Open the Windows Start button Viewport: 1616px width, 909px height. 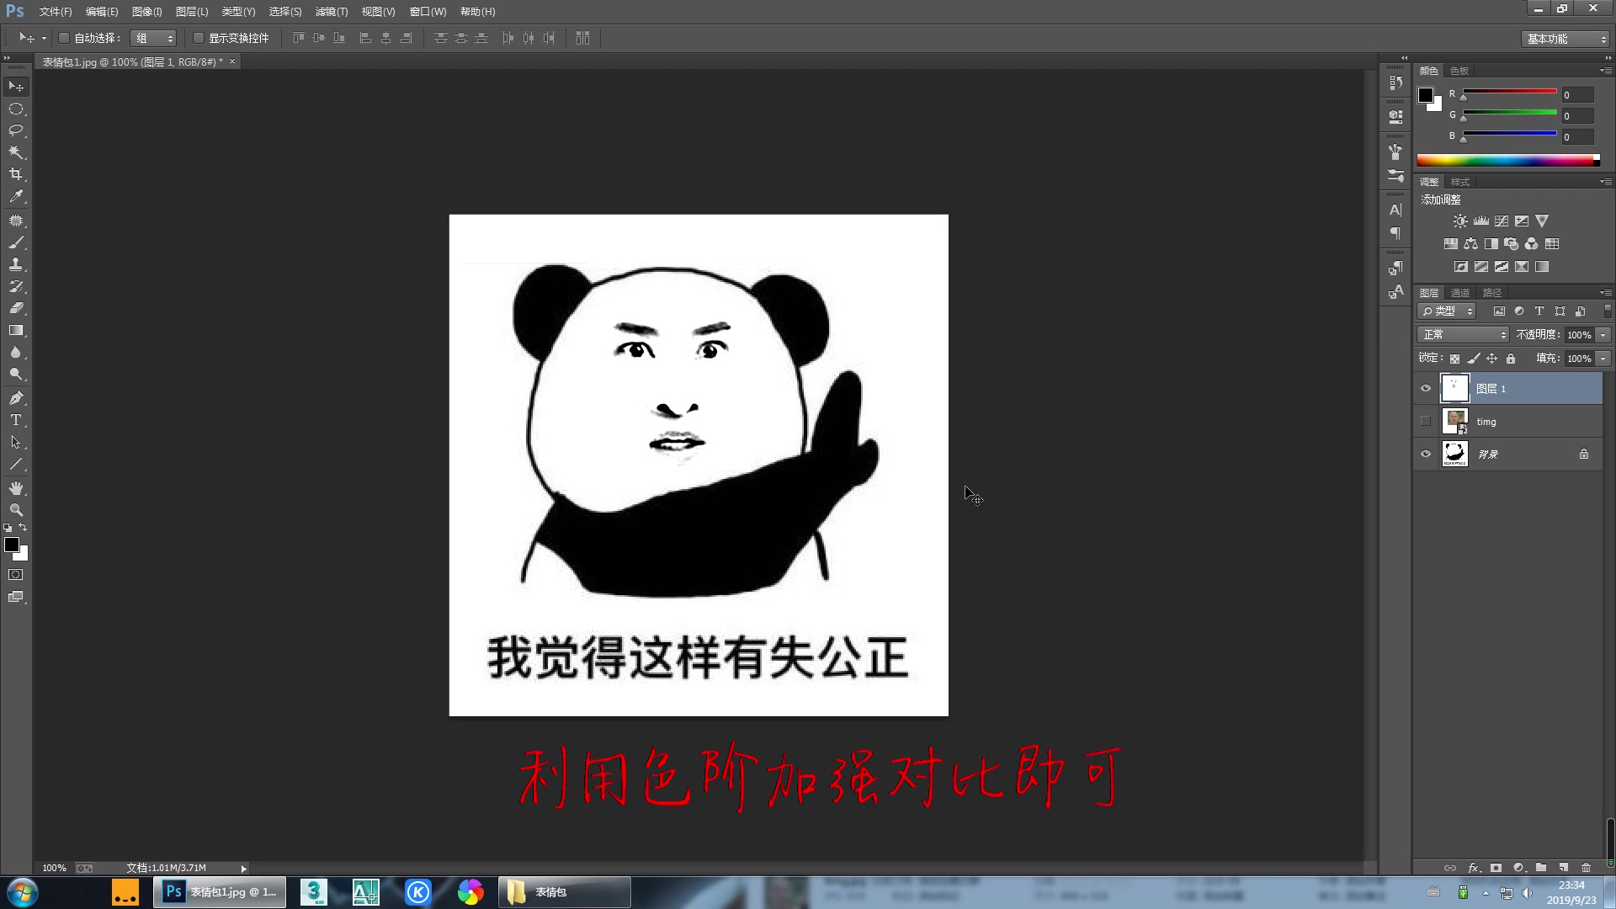pyautogui.click(x=22, y=892)
